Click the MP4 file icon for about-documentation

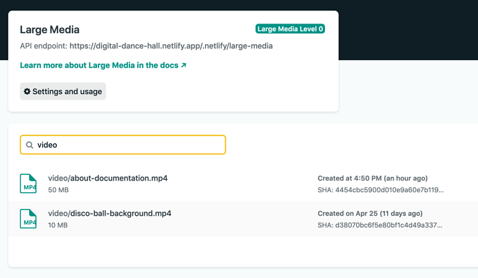point(28,183)
